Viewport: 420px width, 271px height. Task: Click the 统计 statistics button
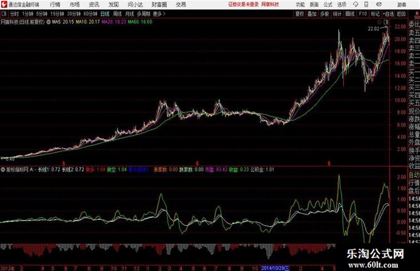tap(337, 14)
